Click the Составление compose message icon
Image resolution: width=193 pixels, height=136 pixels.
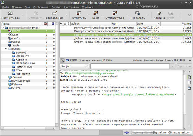[54, 13]
